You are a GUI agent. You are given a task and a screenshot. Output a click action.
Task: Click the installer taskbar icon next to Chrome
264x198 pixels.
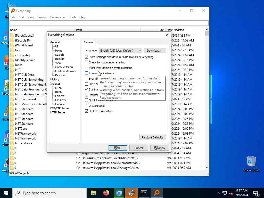131,193
